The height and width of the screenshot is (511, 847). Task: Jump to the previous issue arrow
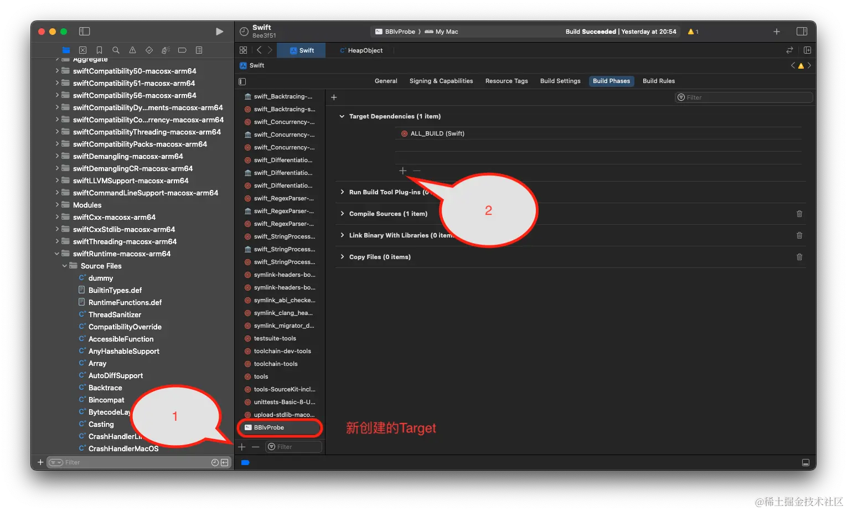click(x=793, y=65)
